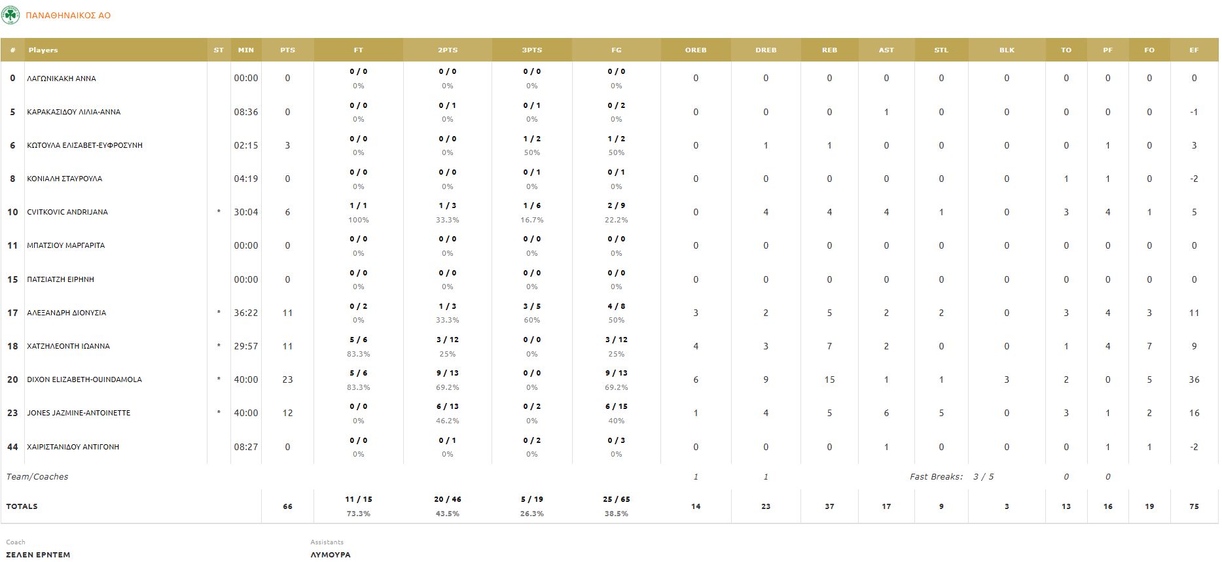Sort by the AST column header
1222x562 pixels.
886,50
